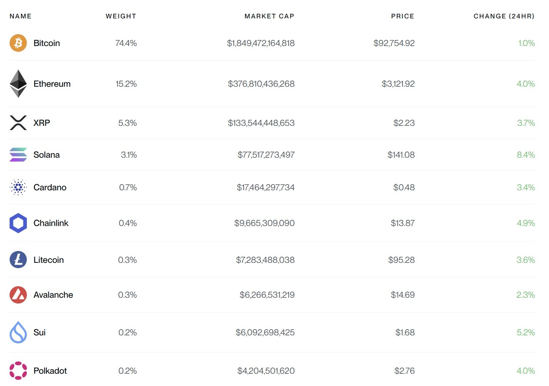This screenshot has width=549, height=386.
Task: Select the Chainlink hexagon icon
Action: coord(18,223)
